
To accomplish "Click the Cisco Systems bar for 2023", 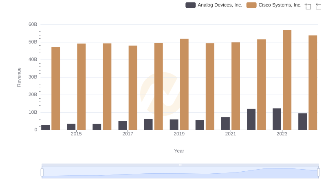I will point(287,80).
